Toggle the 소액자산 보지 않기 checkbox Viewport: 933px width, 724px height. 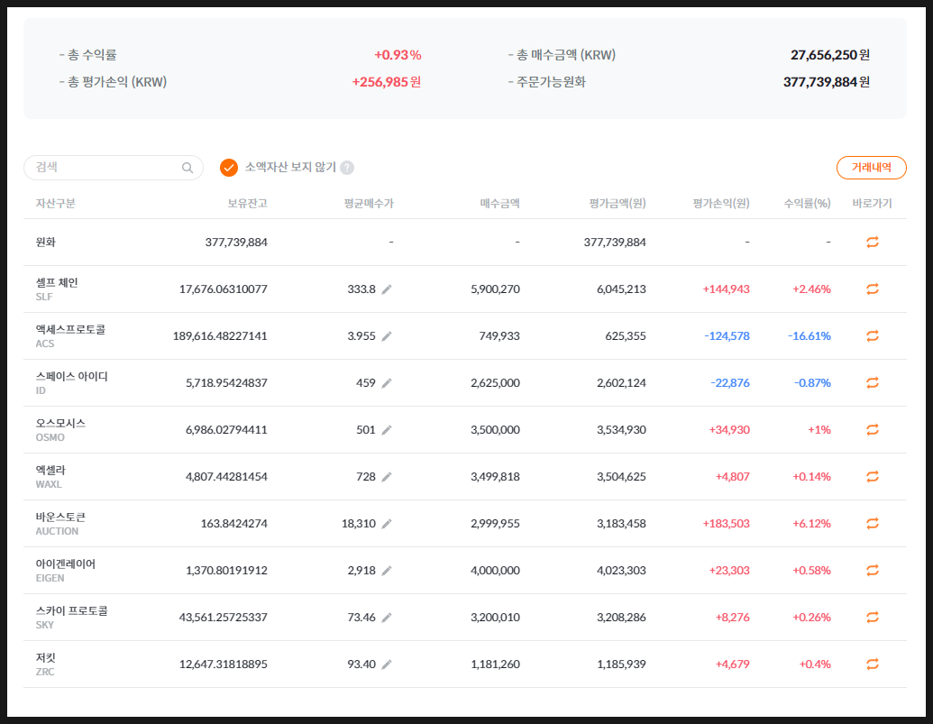(x=228, y=168)
